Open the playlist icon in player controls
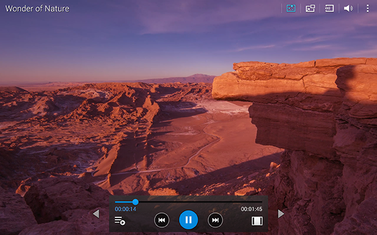The image size is (377, 235). point(120,220)
